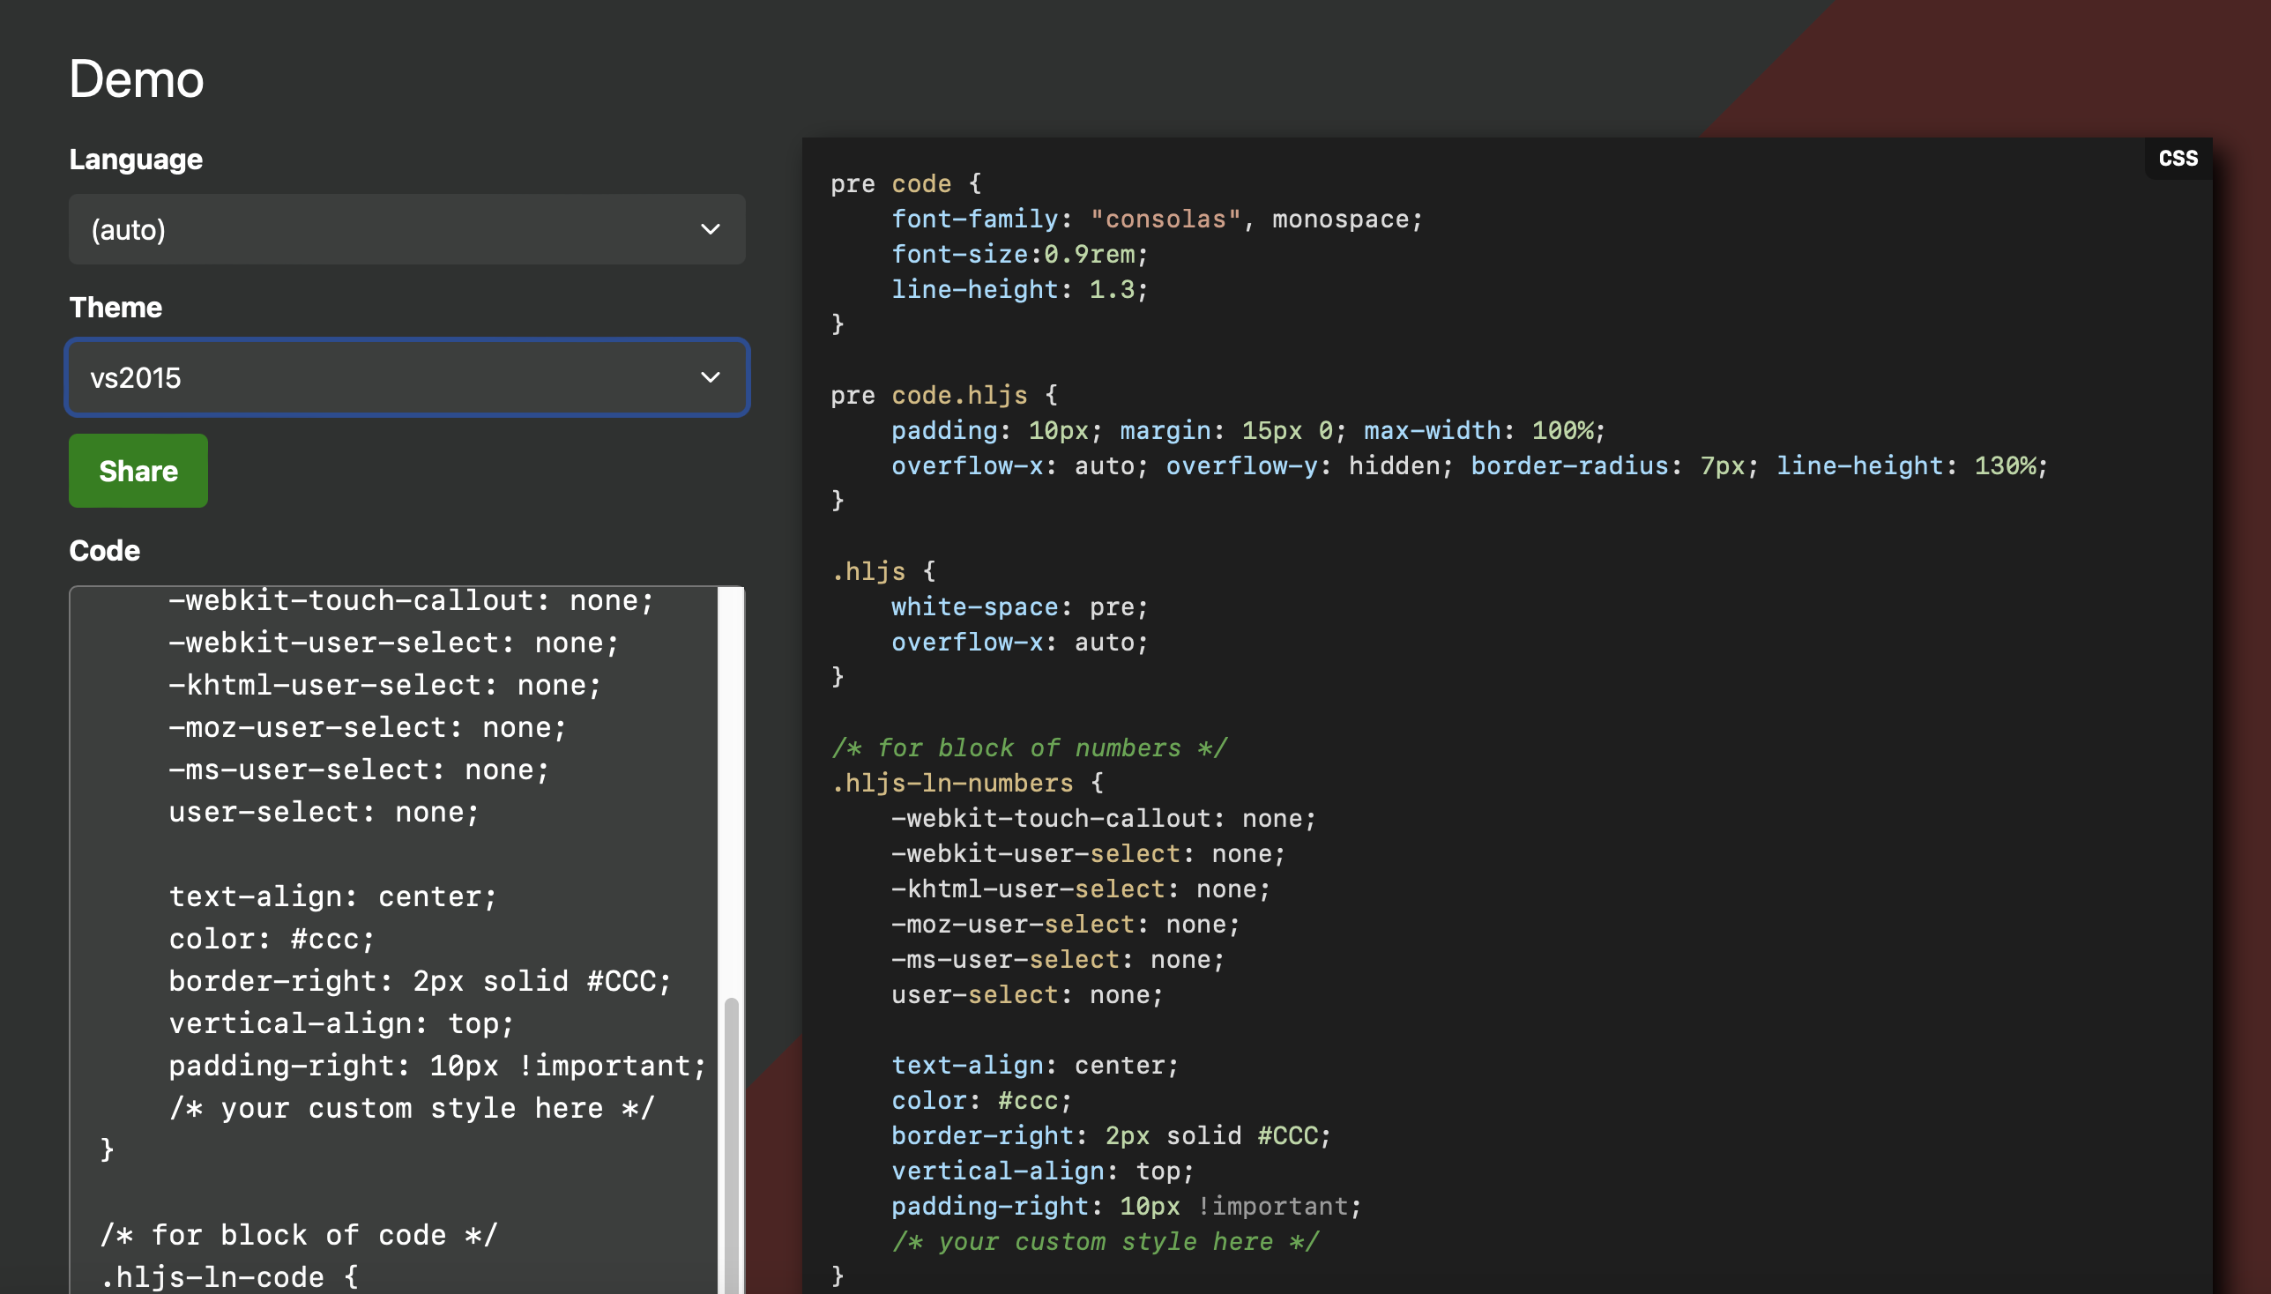Click the Language dropdown chevron arrow
The width and height of the screenshot is (2271, 1294).
[x=710, y=229]
